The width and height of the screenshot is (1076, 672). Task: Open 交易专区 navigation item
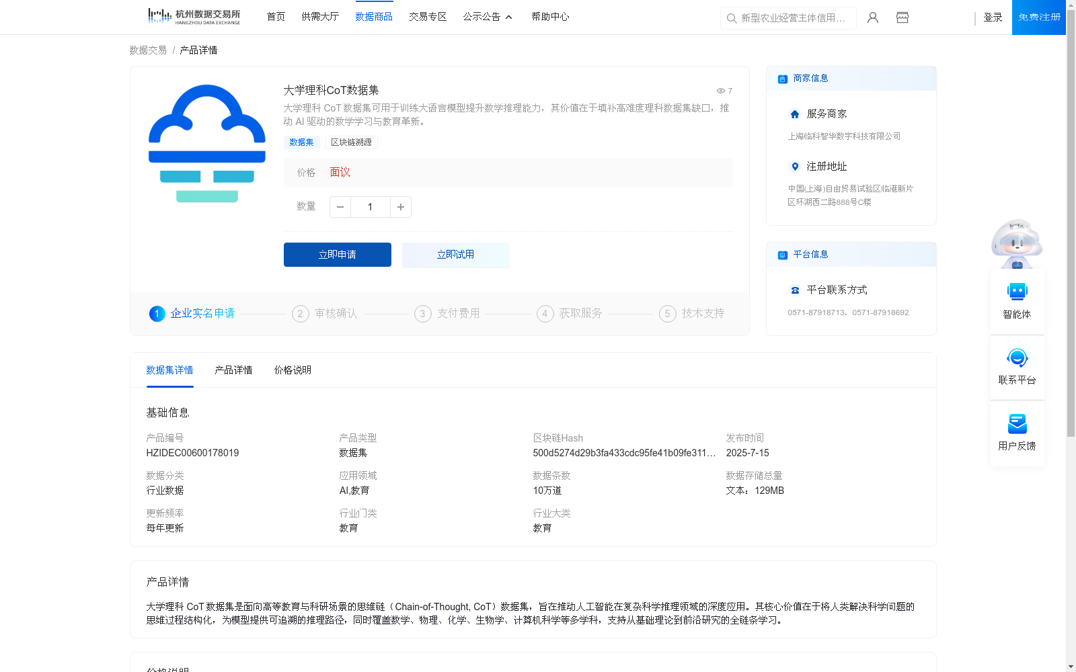coord(428,17)
